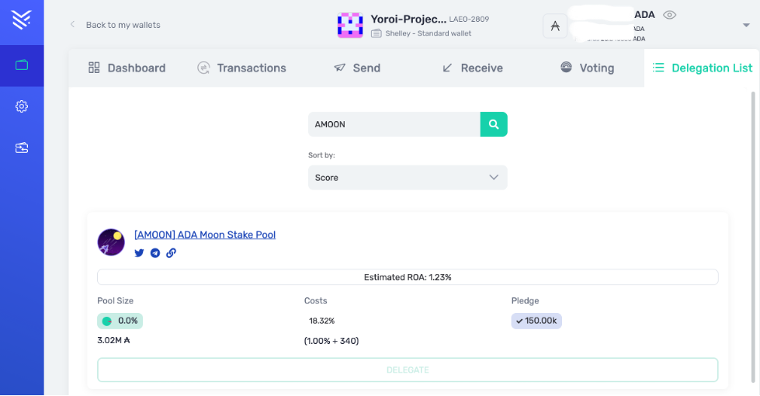This screenshot has height=396, width=760.
Task: Switch to the Voting tab
Action: coord(588,68)
